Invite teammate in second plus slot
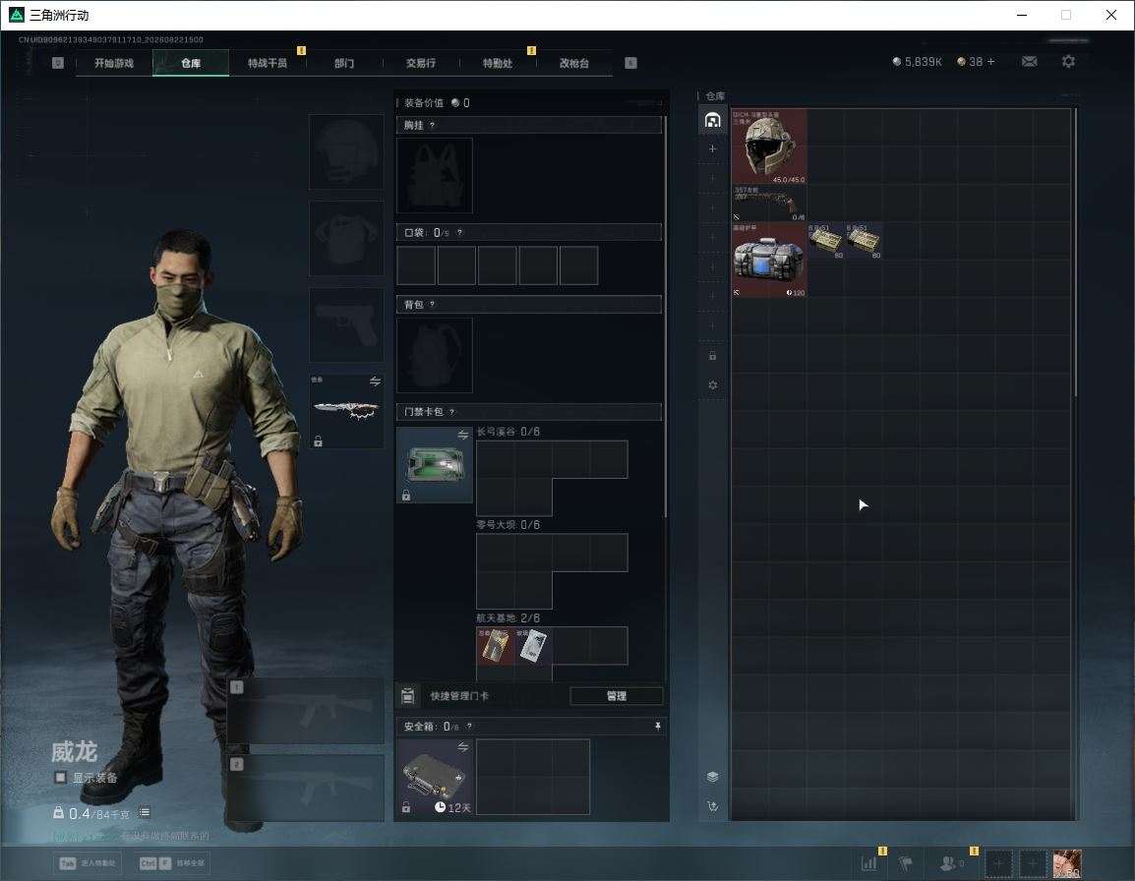The image size is (1135, 881). (1033, 863)
